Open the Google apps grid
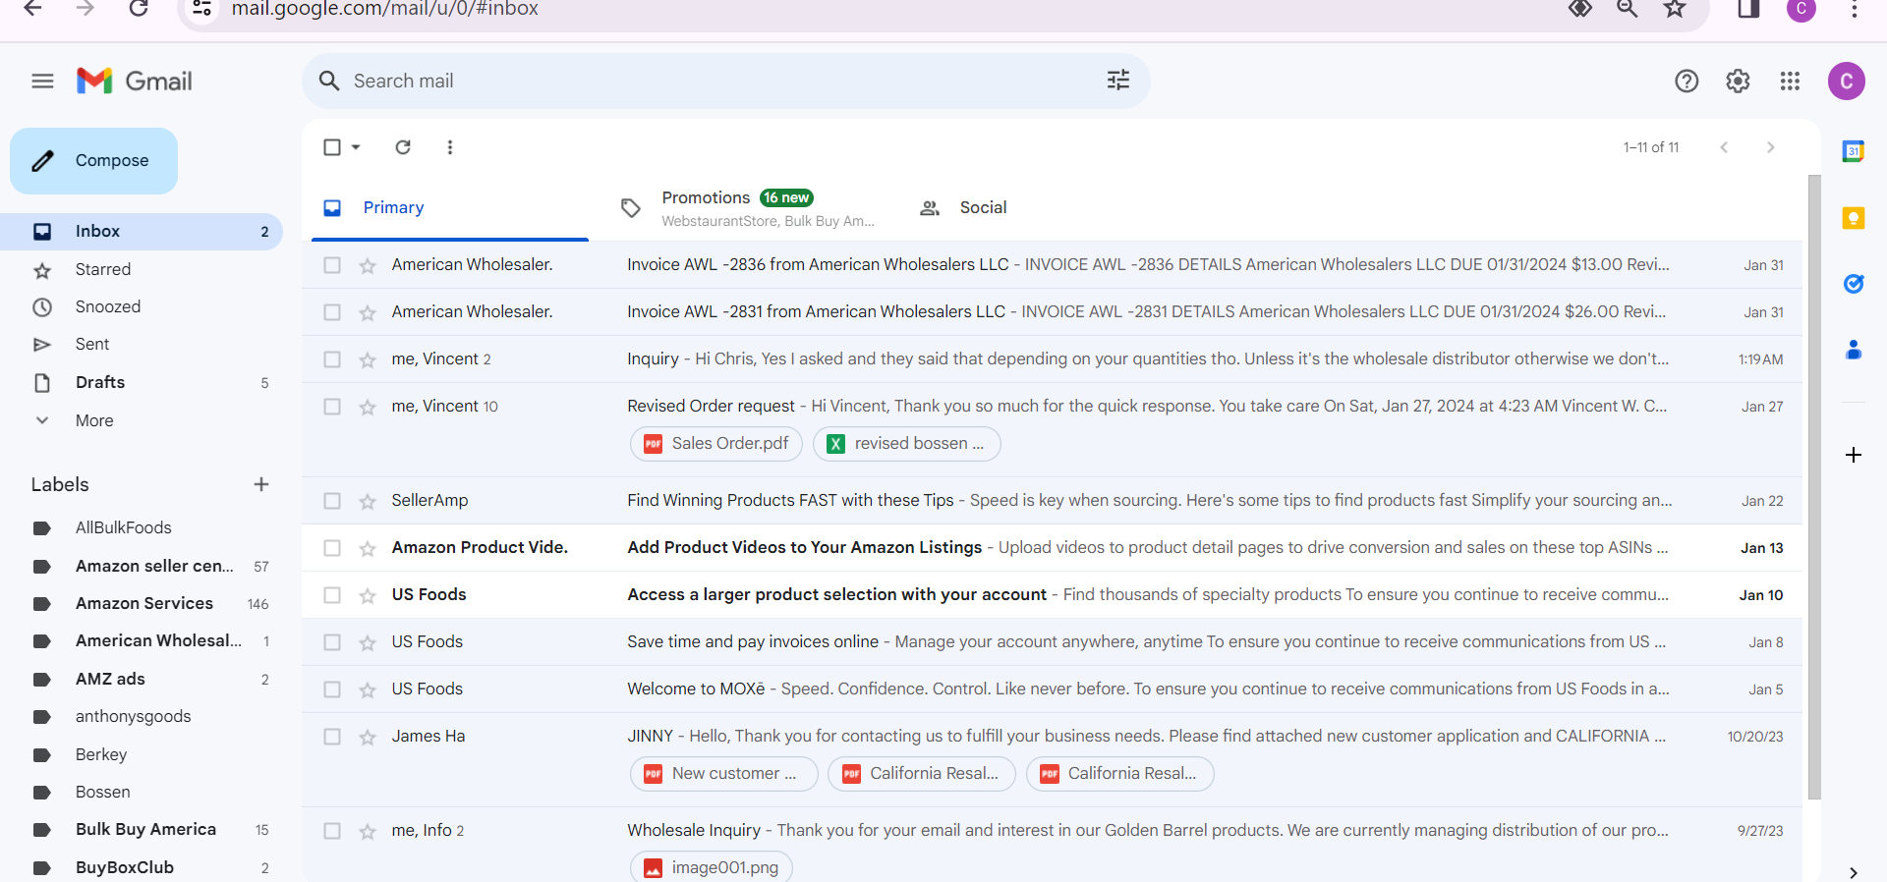 coord(1790,82)
